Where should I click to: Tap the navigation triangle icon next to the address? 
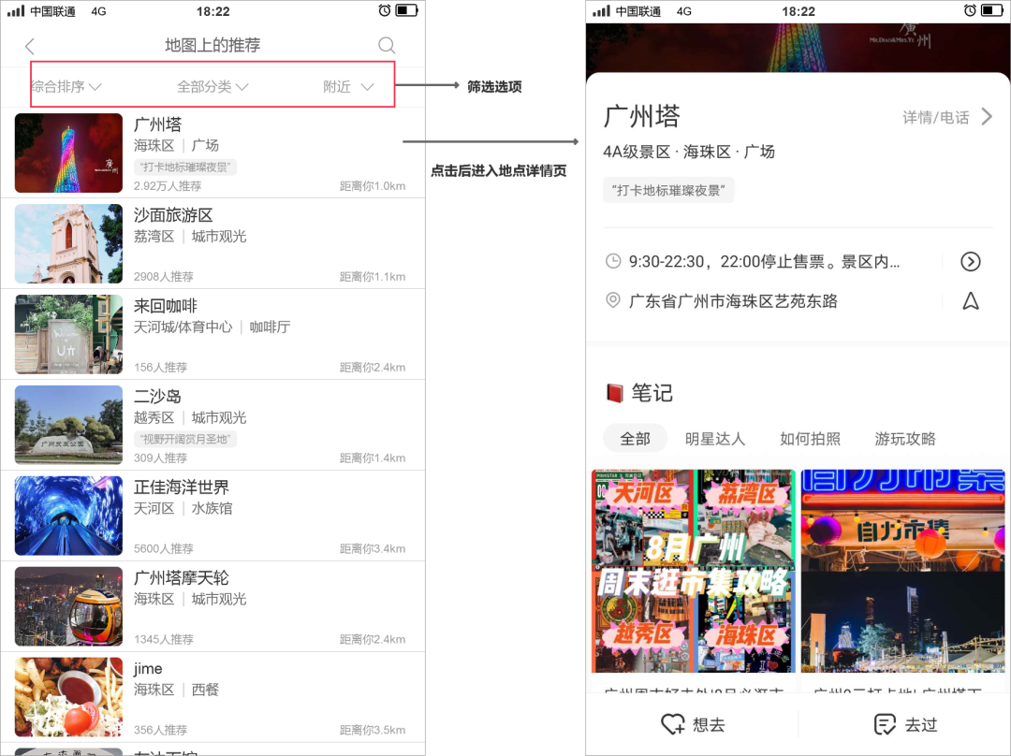(971, 301)
